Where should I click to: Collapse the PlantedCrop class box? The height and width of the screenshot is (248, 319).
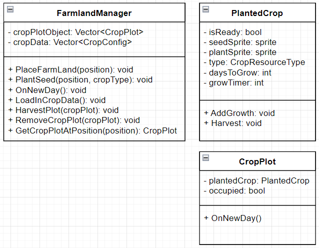205,9
